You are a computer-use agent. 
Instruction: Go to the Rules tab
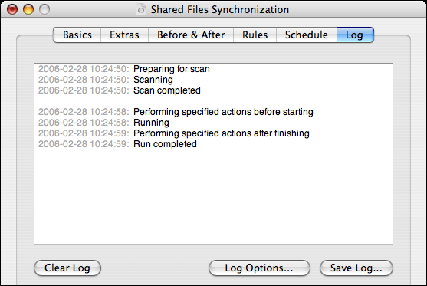point(255,35)
